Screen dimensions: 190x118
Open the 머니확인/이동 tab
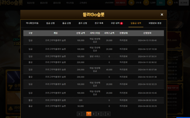[x=32, y=23]
